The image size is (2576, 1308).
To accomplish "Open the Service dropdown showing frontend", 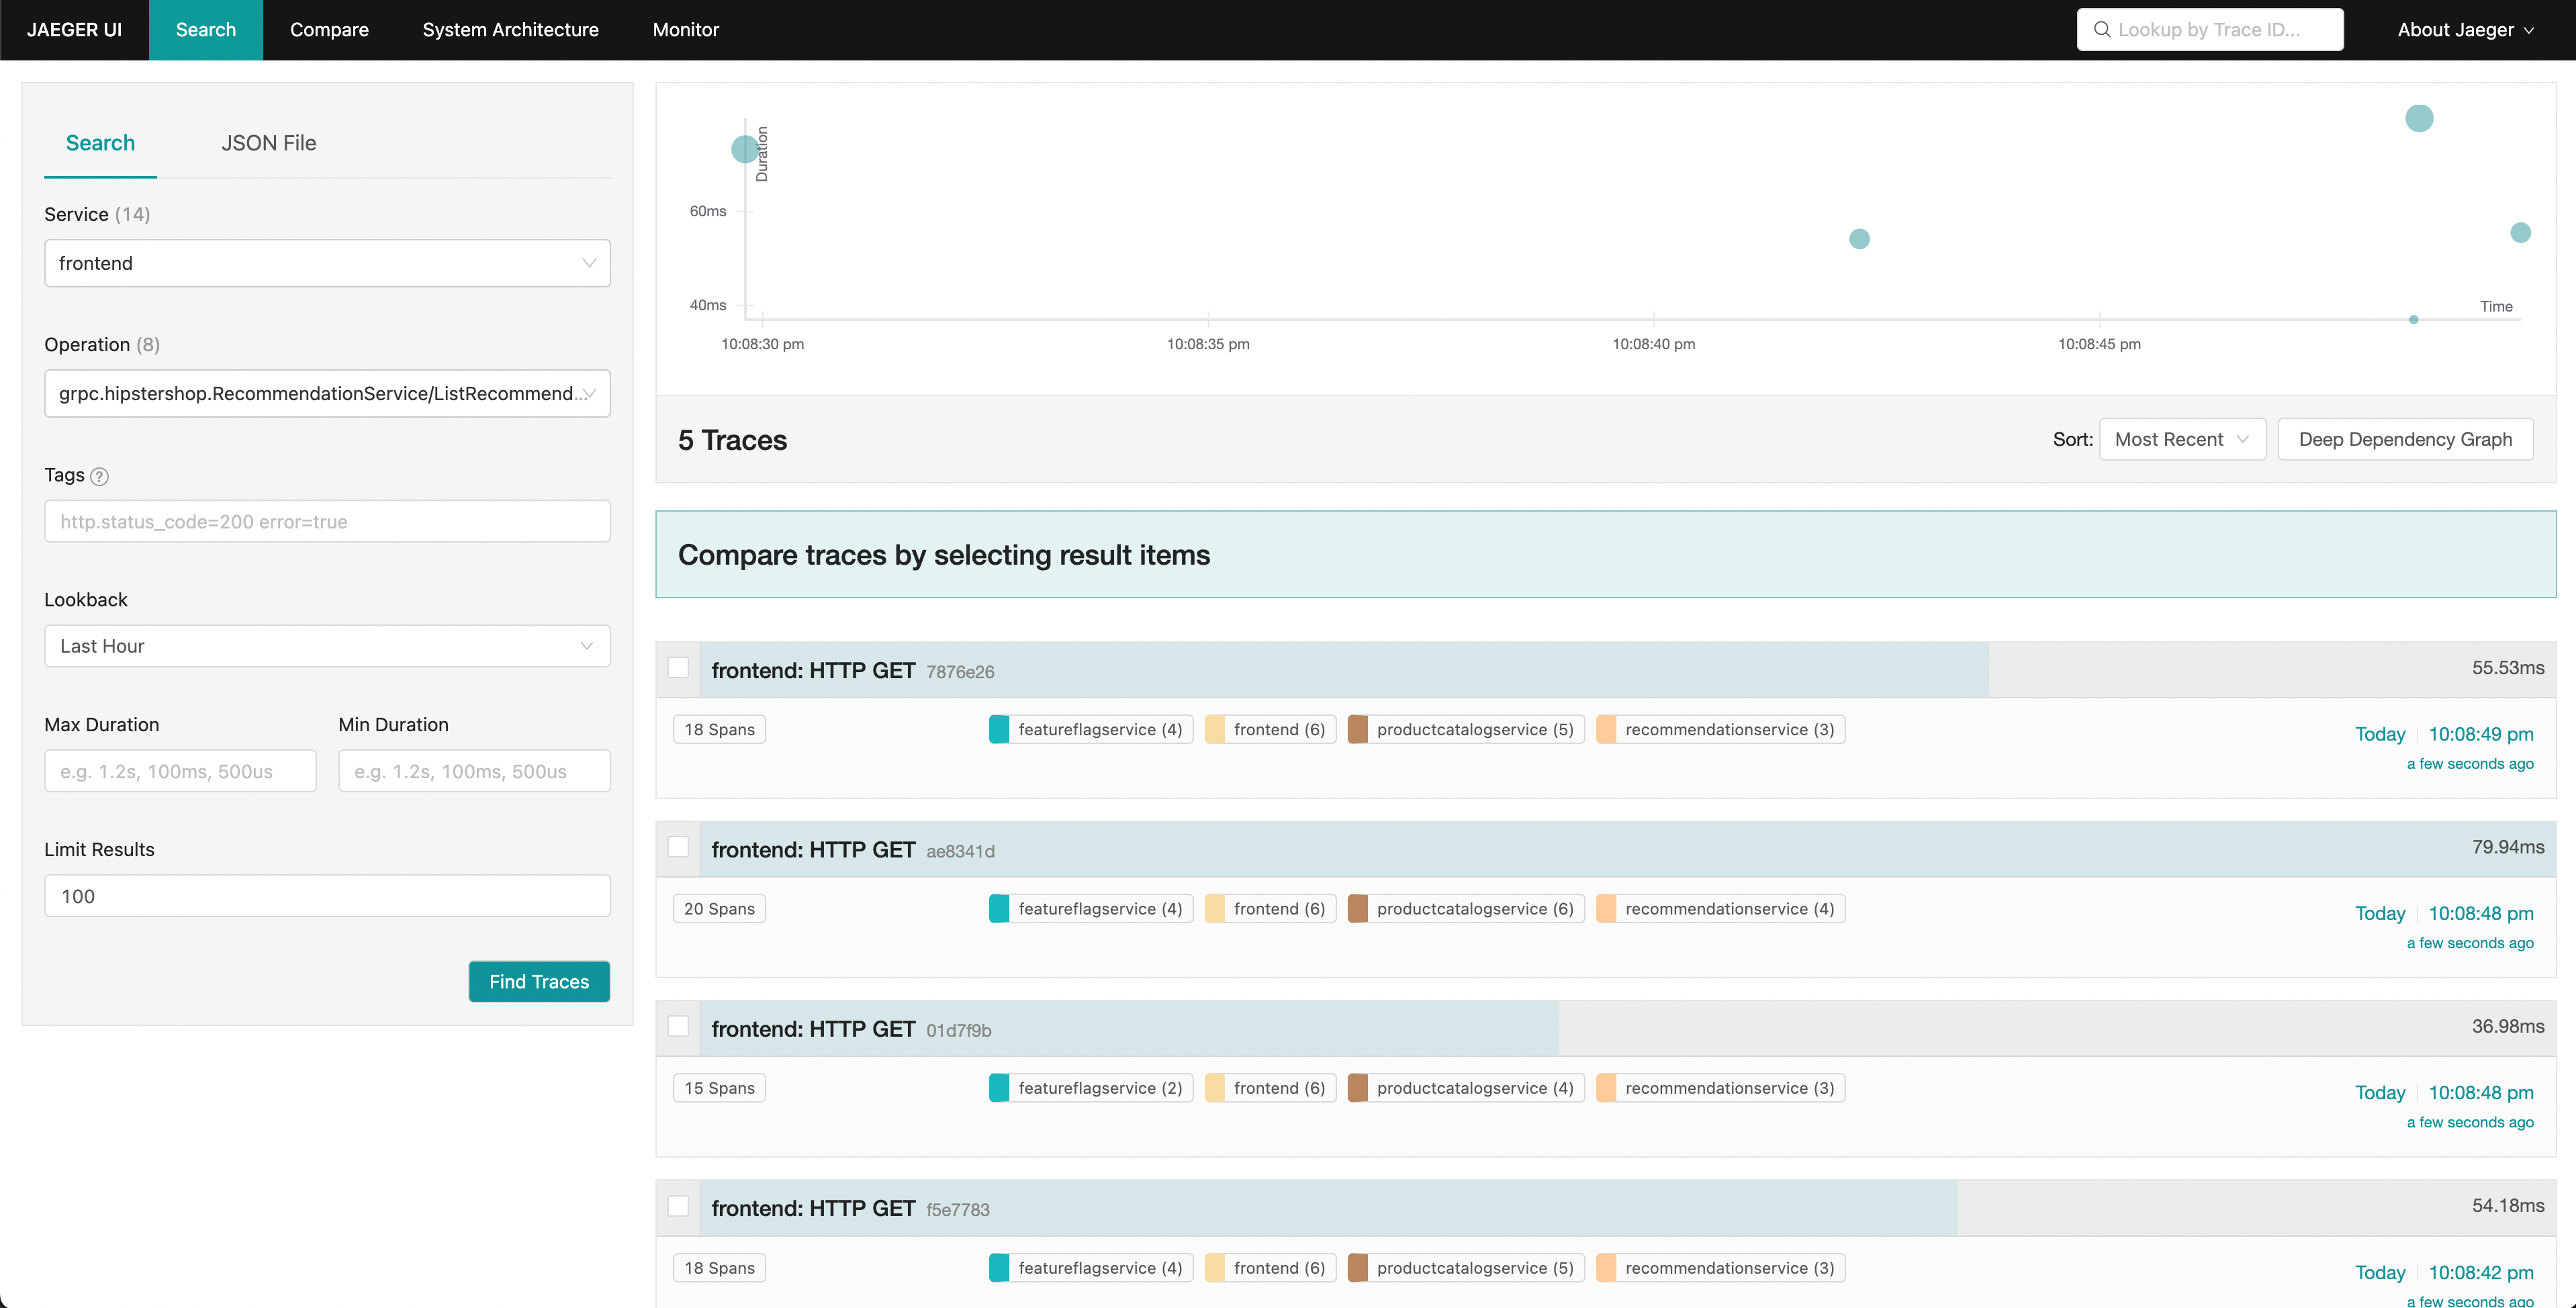I will coord(327,263).
